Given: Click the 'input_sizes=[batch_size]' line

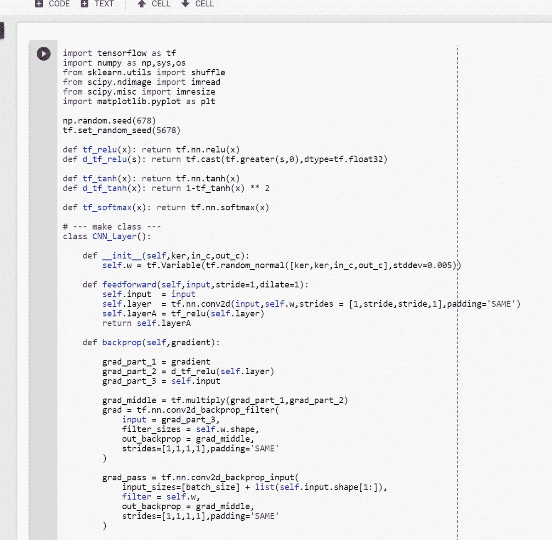Looking at the screenshot, I should [x=255, y=487].
